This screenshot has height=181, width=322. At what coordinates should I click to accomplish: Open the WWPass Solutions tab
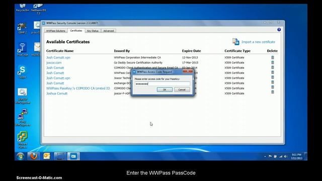[x=56, y=31]
